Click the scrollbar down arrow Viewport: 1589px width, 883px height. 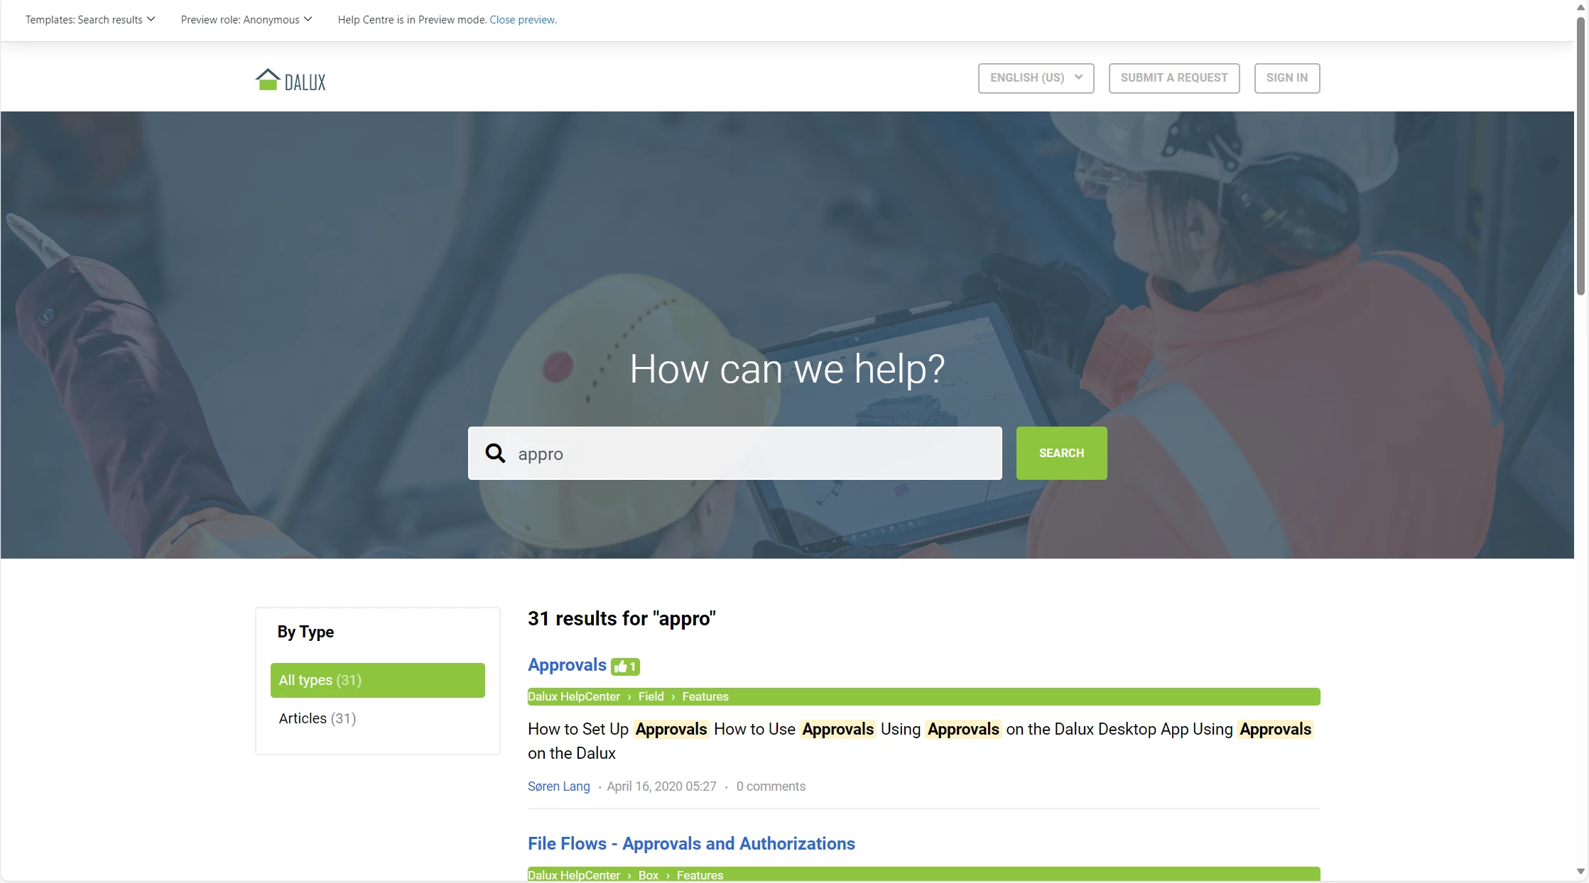click(1580, 871)
